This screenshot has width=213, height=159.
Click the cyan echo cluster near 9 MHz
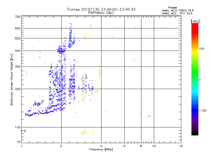[x=149, y=116]
